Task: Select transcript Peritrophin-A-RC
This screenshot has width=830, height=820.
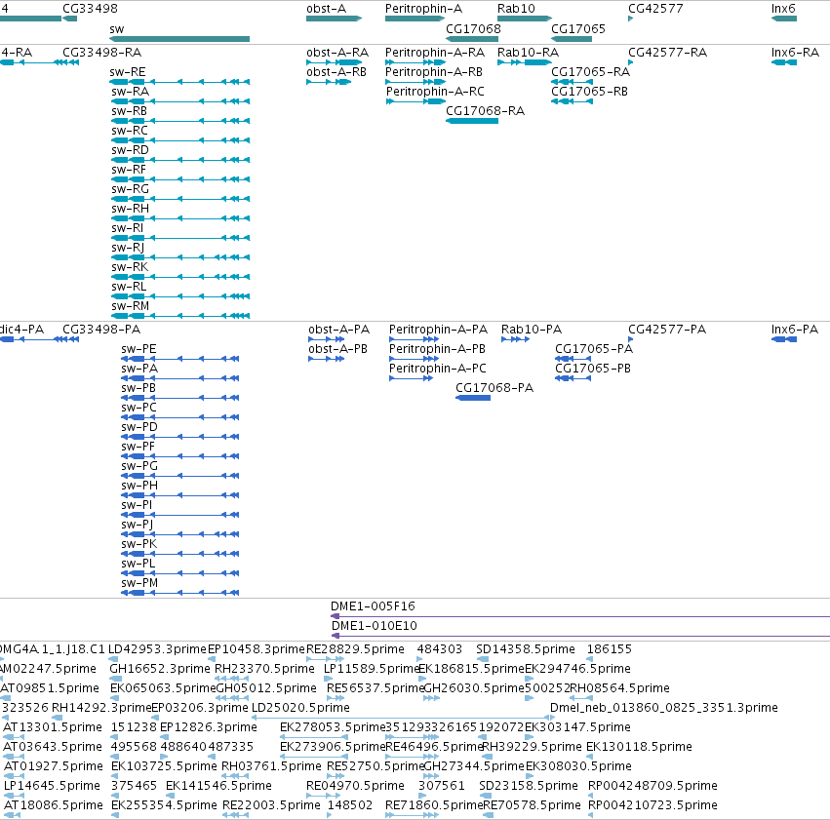Action: pyautogui.click(x=416, y=101)
